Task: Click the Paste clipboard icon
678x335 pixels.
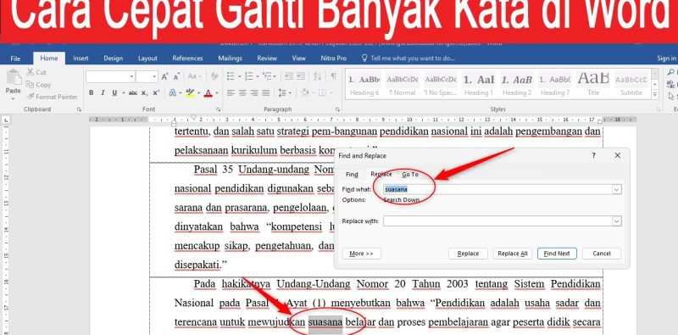Action: tap(14, 77)
